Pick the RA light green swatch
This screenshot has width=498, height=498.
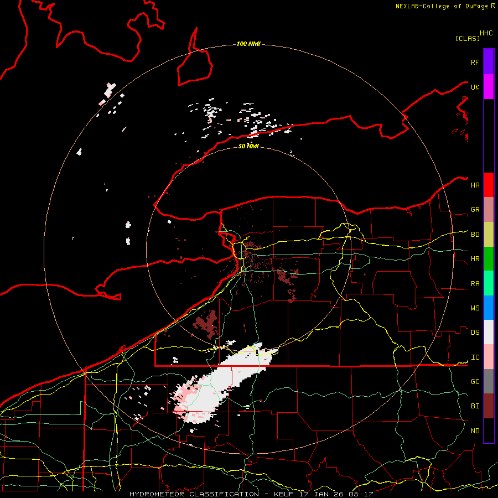point(489,283)
